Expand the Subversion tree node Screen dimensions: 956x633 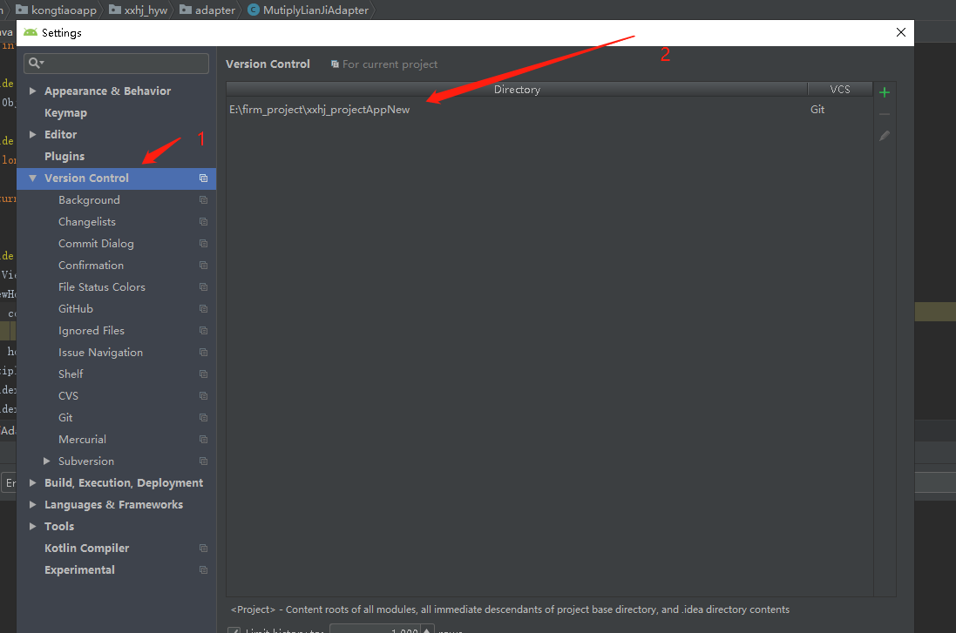point(48,461)
